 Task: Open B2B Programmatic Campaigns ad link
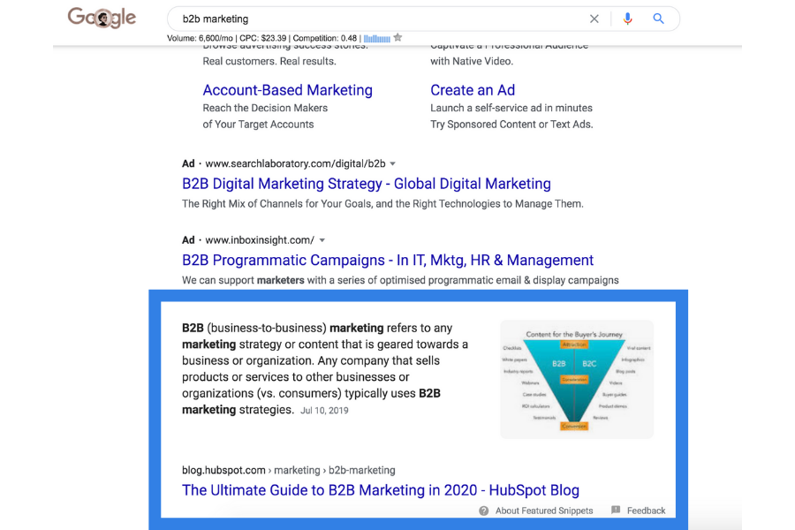click(x=388, y=261)
